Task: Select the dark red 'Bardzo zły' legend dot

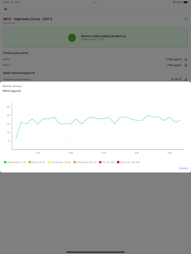Action: [118, 162]
